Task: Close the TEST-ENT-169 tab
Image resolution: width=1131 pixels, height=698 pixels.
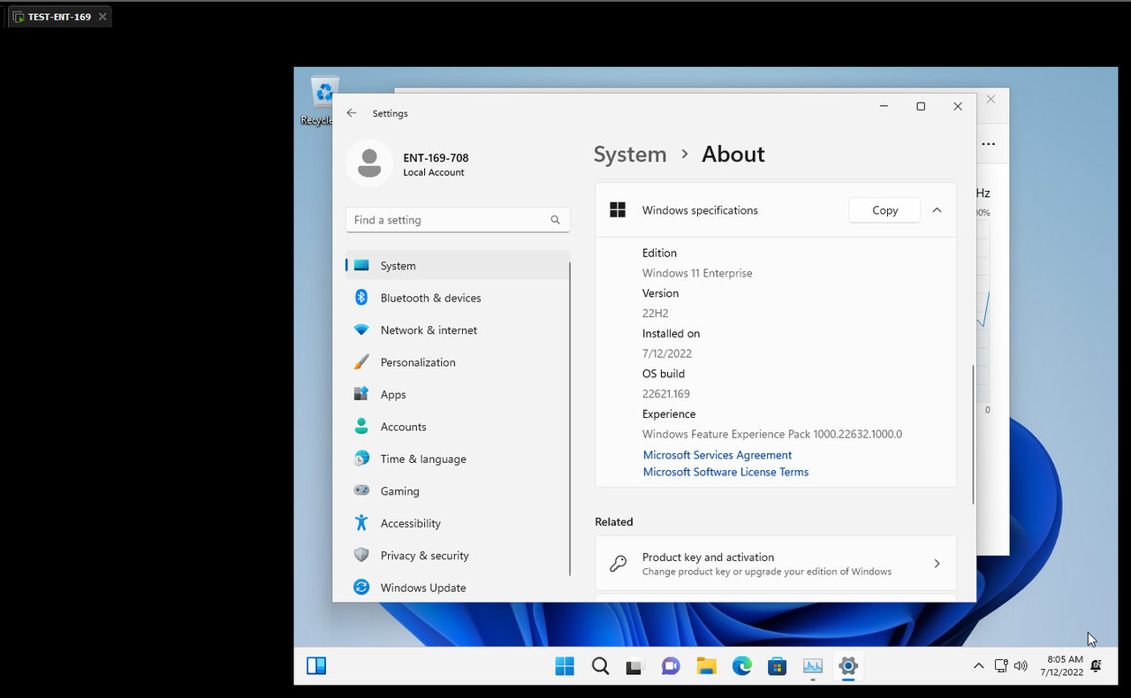Action: (x=102, y=17)
